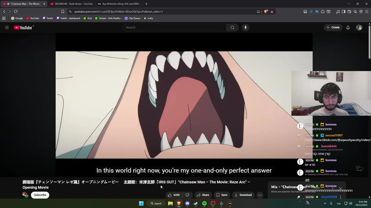Open Brave Rewards triangle icon
This screenshot has height=208, width=371.
[272, 12]
